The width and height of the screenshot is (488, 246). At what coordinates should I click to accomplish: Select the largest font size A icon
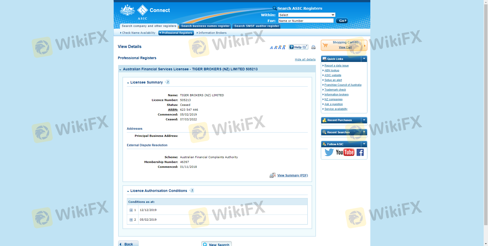click(284, 47)
